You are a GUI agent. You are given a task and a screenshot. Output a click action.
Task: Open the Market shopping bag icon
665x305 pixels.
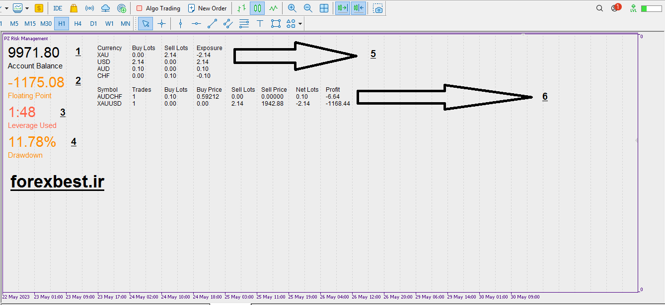coord(74,8)
